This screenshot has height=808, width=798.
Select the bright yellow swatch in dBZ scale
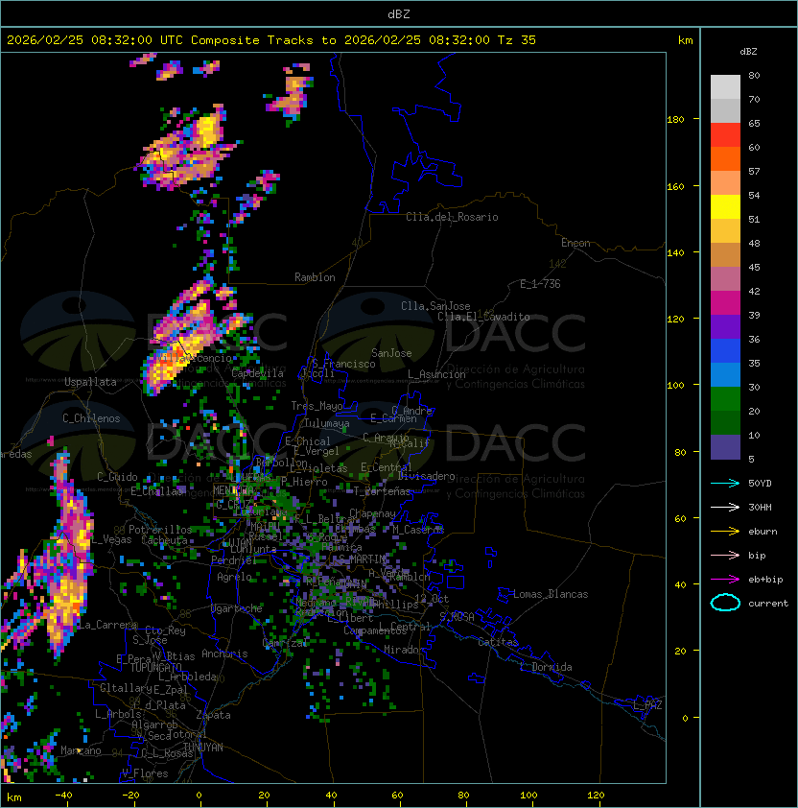(725, 207)
